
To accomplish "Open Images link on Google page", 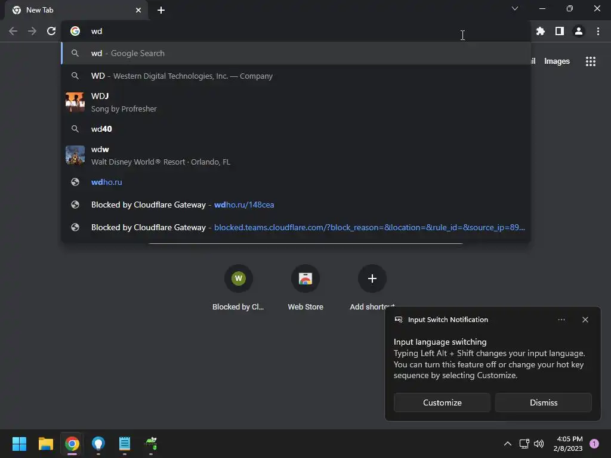I will 557,61.
